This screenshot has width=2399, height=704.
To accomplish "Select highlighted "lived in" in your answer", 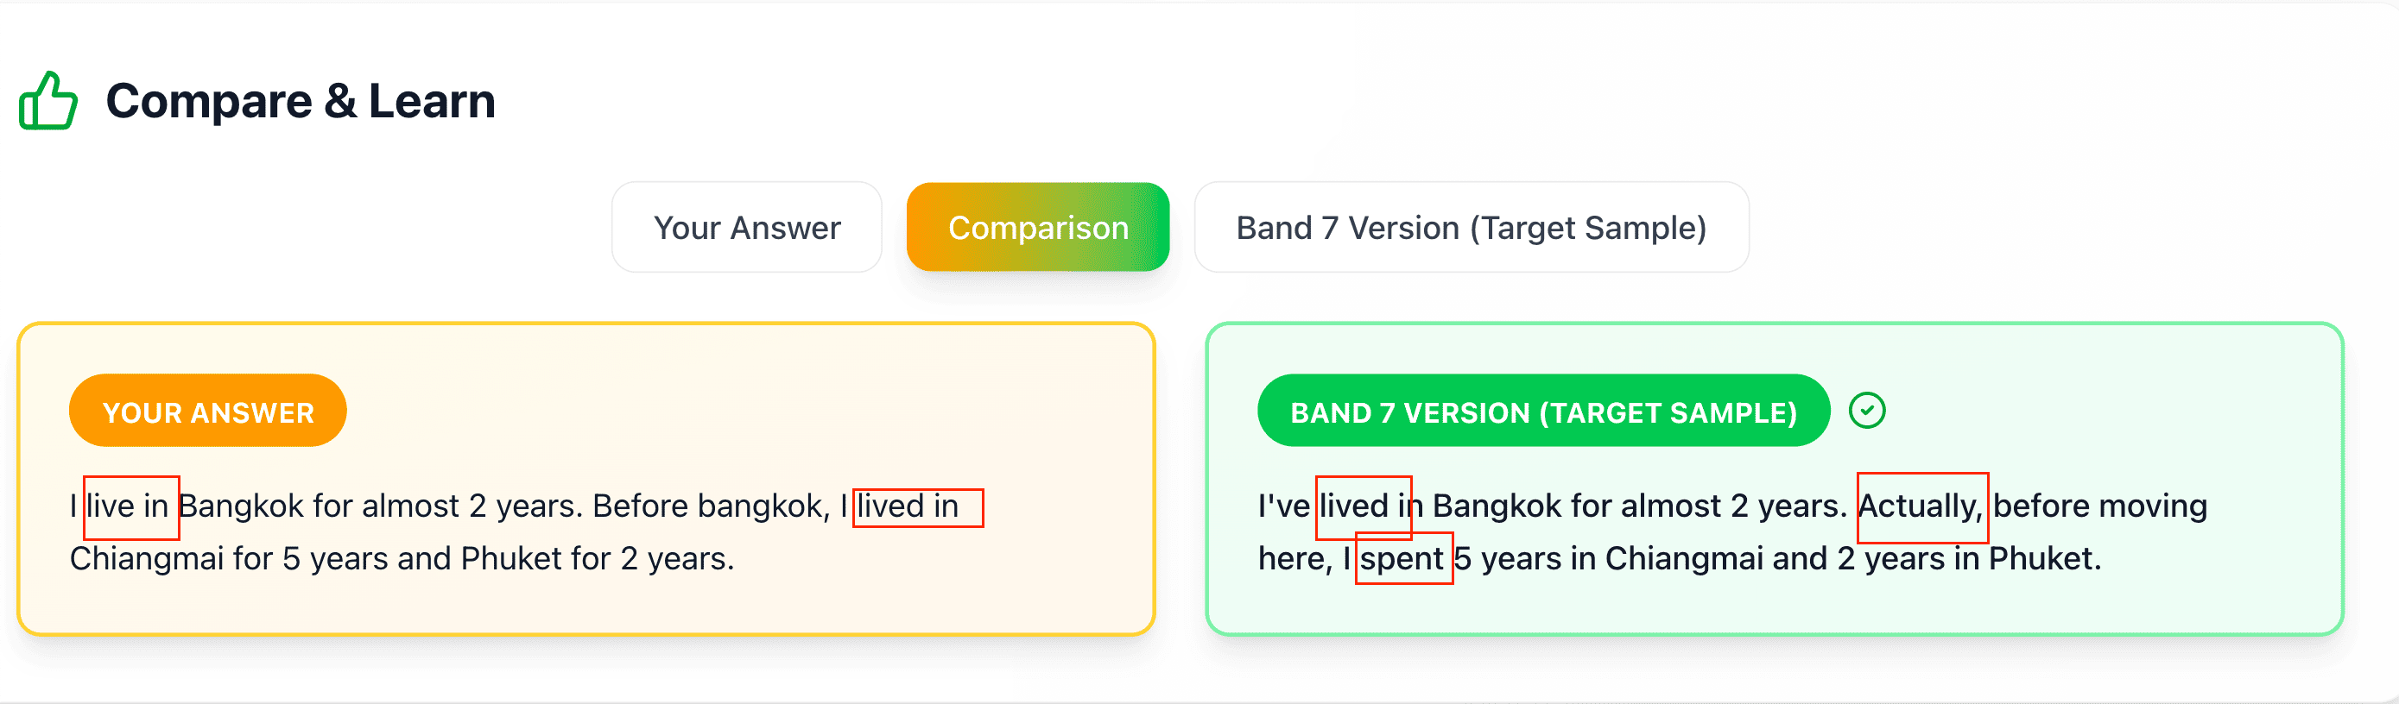I will point(908,506).
